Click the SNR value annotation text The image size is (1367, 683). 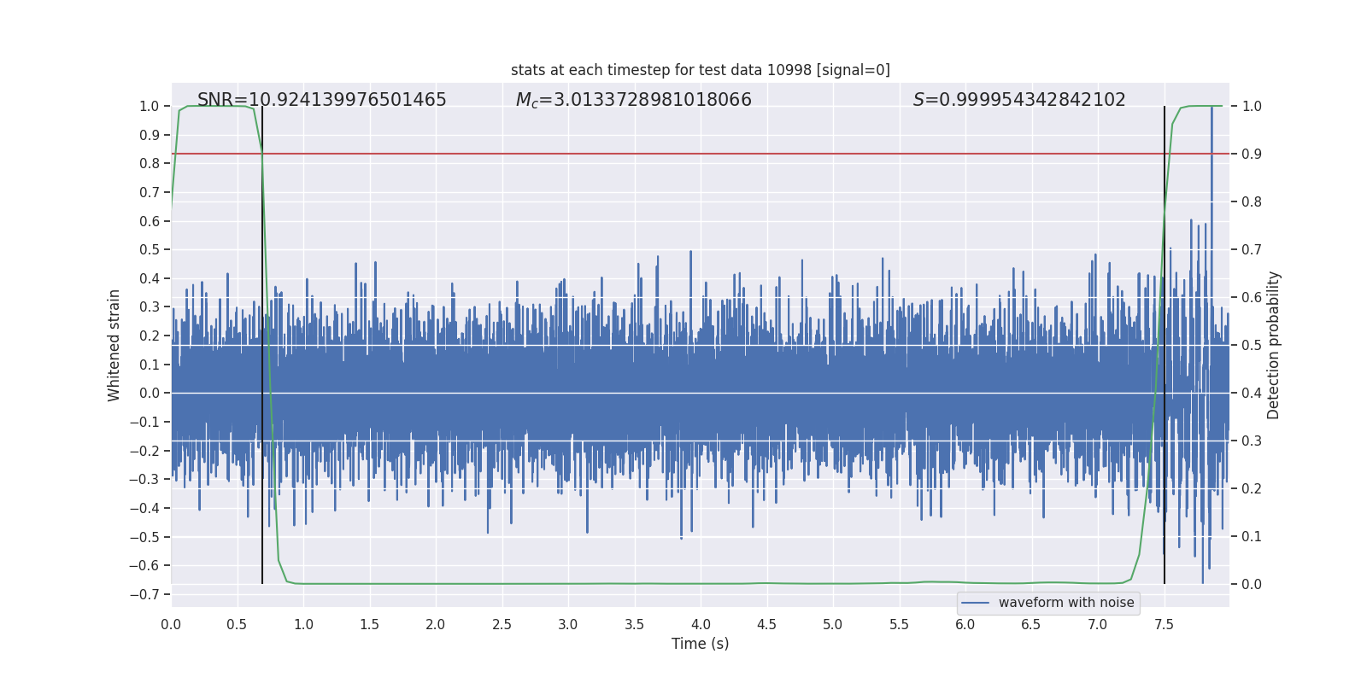pos(321,100)
